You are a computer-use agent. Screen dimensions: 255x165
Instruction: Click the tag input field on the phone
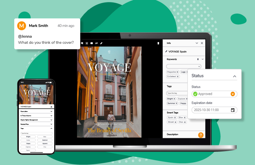(x=36, y=133)
